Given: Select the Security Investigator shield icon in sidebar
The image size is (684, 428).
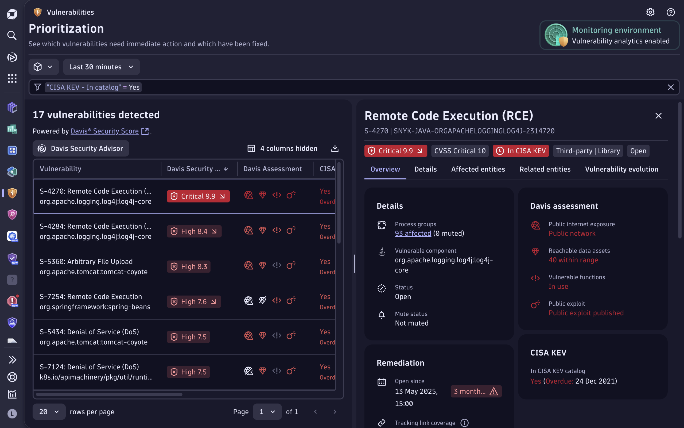Looking at the screenshot, I should pyautogui.click(x=12, y=214).
